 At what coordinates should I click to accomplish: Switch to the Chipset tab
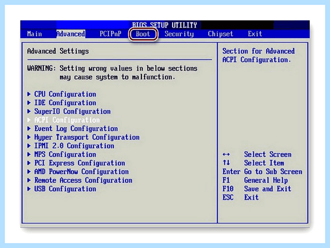pos(221,34)
